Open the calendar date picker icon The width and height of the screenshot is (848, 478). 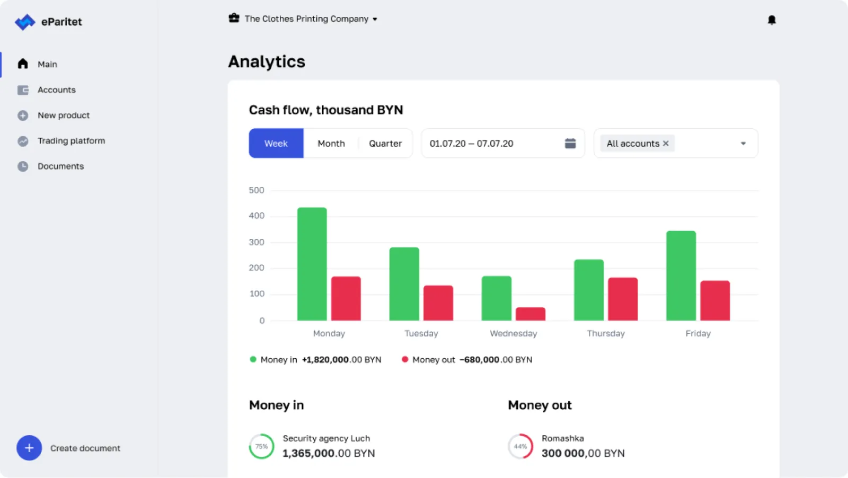point(570,143)
